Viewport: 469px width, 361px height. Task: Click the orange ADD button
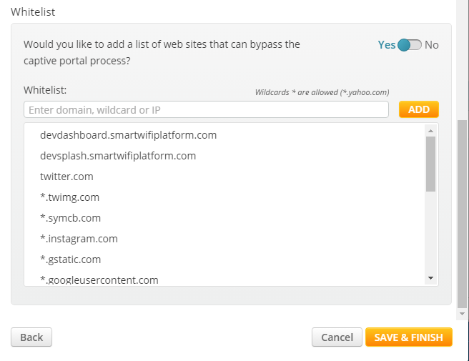point(419,109)
